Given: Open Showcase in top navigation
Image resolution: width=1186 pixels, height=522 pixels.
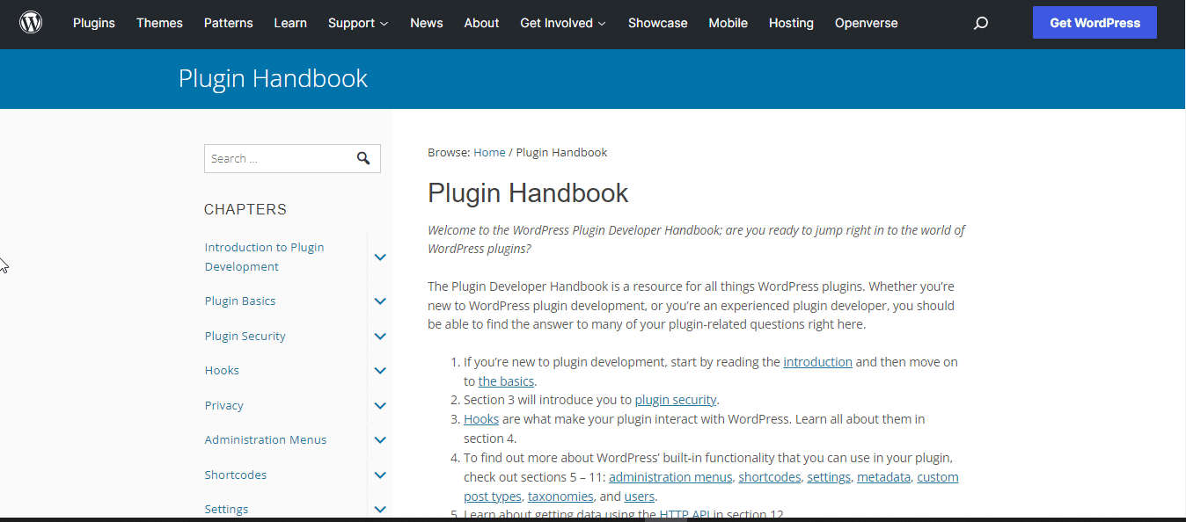Looking at the screenshot, I should coord(658,23).
